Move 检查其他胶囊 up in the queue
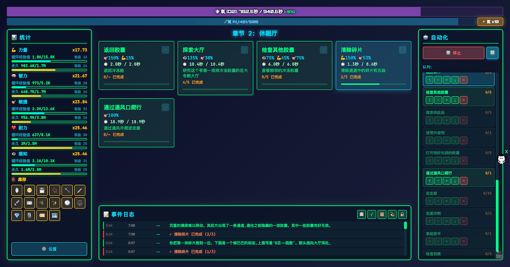The height and width of the screenshot is (267, 510). coord(429,100)
